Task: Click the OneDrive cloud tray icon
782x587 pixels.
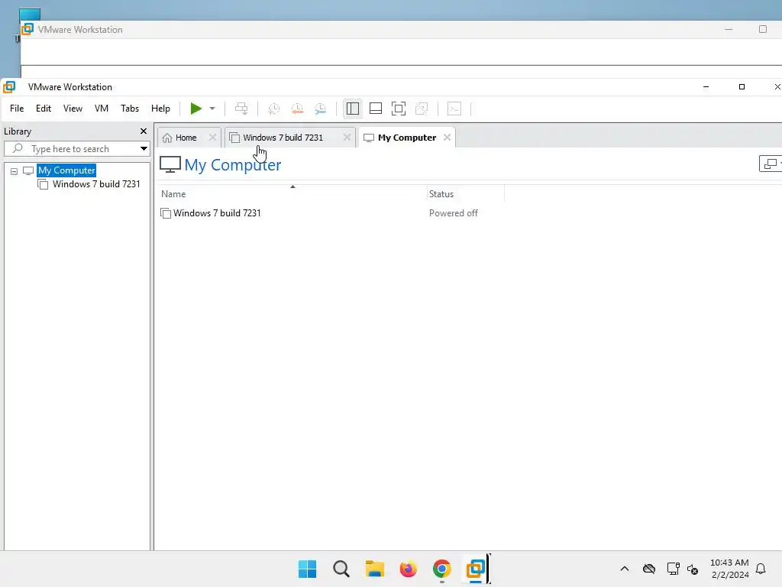Action: tap(649, 569)
